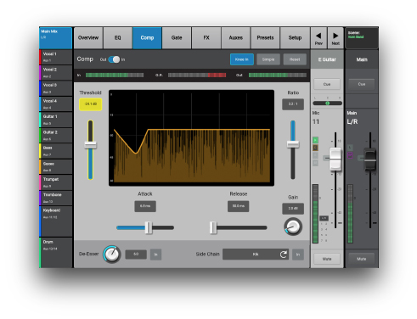Screen dimensions: 417x319
Task: Select the Bass aux mix
Action: click(56, 151)
